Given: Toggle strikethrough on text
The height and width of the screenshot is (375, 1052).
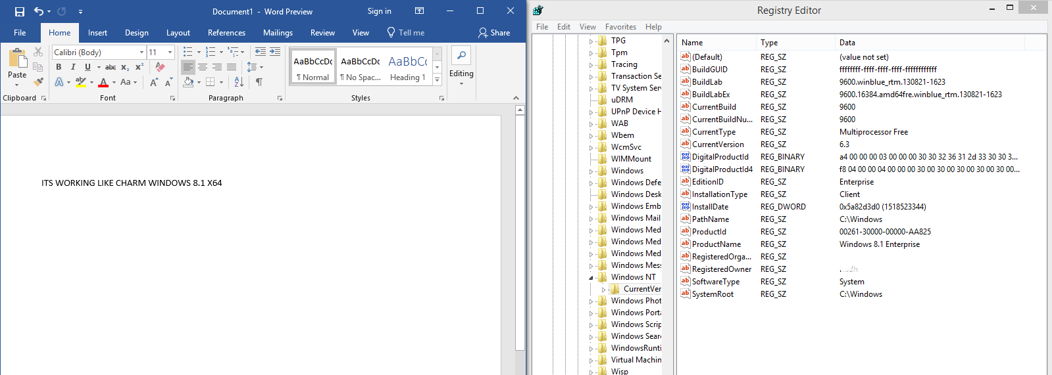Looking at the screenshot, I should [111, 67].
